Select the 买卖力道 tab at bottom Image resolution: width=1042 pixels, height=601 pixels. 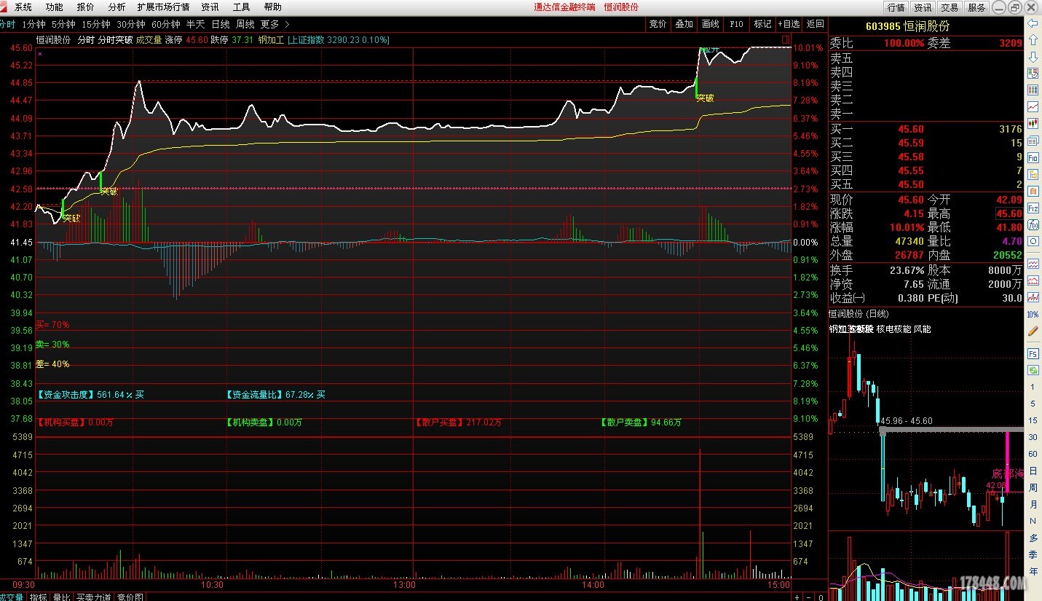coord(93,597)
